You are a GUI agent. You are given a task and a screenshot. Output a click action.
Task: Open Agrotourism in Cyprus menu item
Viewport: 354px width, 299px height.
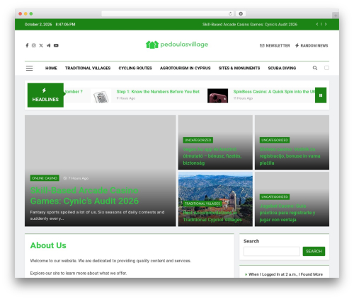(x=185, y=68)
